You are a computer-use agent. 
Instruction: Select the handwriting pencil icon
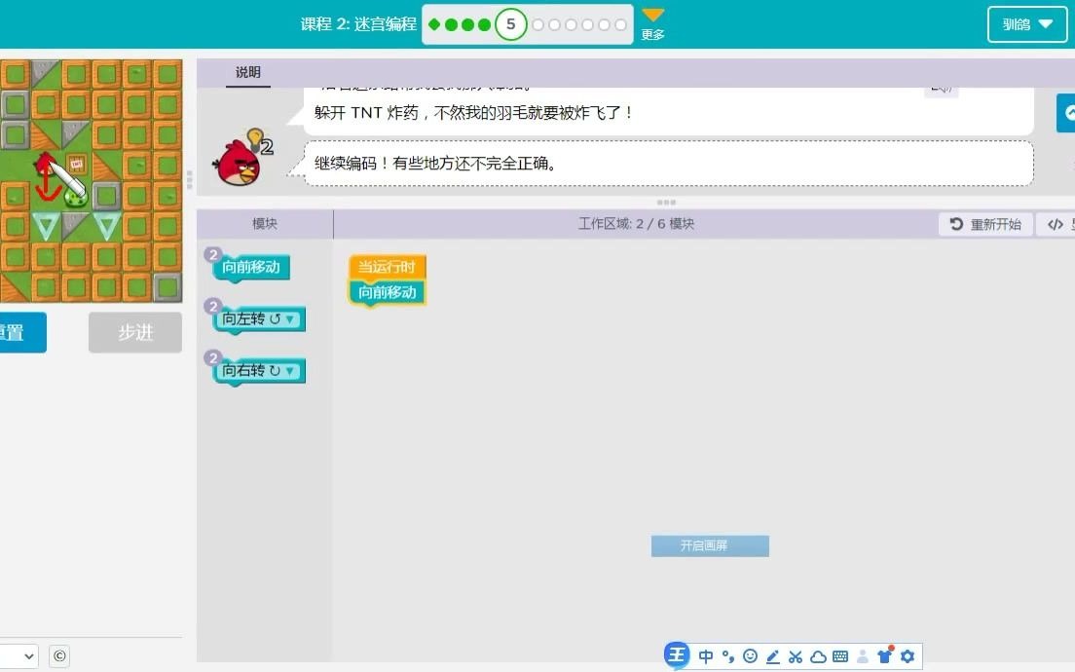pyautogui.click(x=773, y=656)
